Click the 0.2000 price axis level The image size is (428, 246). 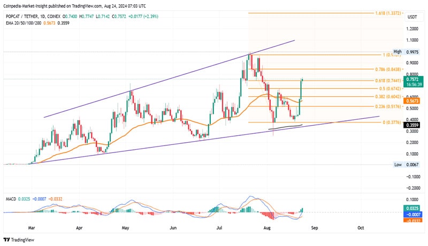(412, 142)
